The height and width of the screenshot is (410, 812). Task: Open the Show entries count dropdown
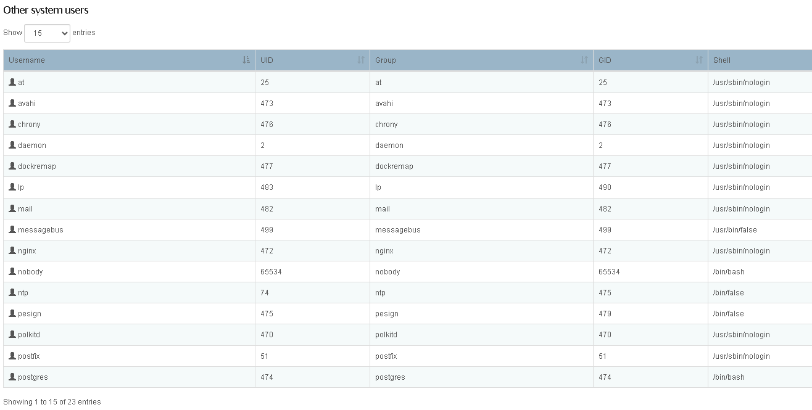pyautogui.click(x=47, y=33)
